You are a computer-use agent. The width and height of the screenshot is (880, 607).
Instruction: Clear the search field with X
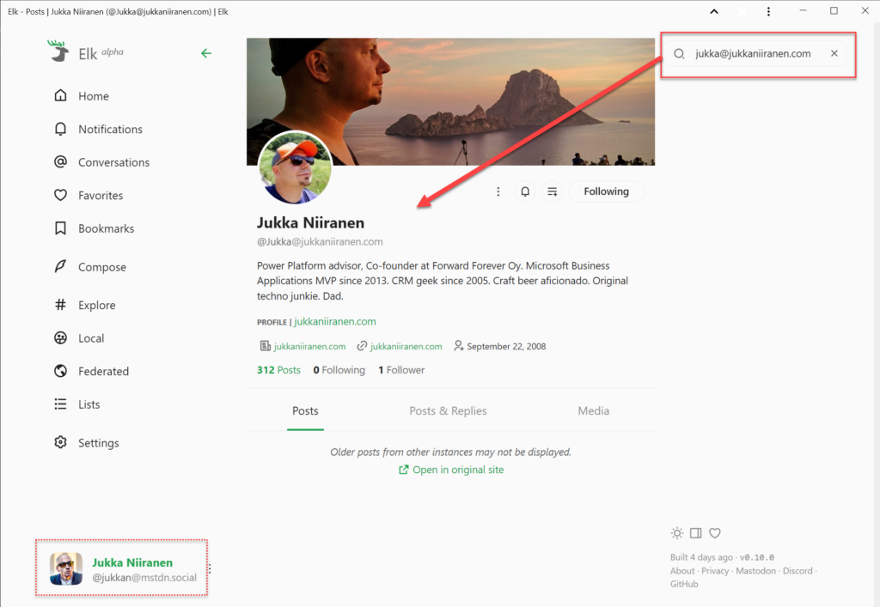pos(834,53)
